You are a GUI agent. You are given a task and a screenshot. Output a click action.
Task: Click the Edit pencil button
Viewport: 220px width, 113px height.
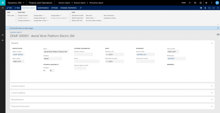9,8
